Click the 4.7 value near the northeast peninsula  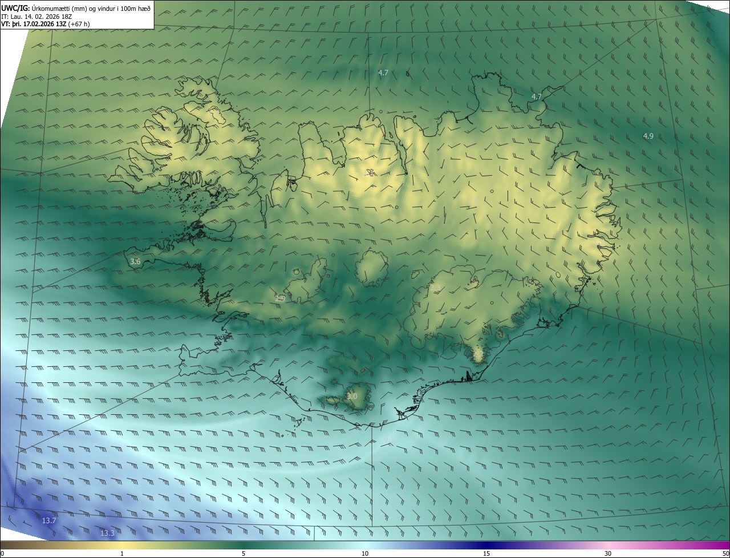536,97
